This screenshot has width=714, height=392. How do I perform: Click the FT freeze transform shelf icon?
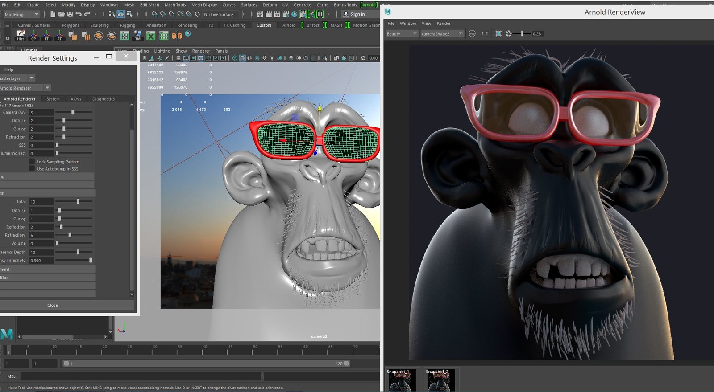pyautogui.click(x=46, y=35)
